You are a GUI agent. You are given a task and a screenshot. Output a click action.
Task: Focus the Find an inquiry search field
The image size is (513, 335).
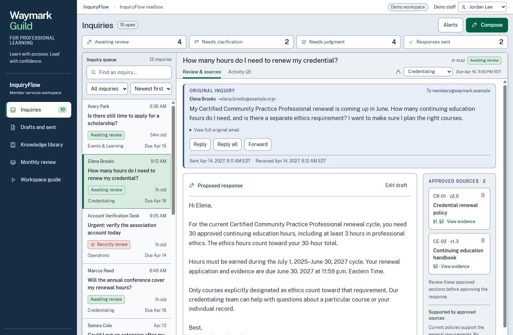(129, 72)
